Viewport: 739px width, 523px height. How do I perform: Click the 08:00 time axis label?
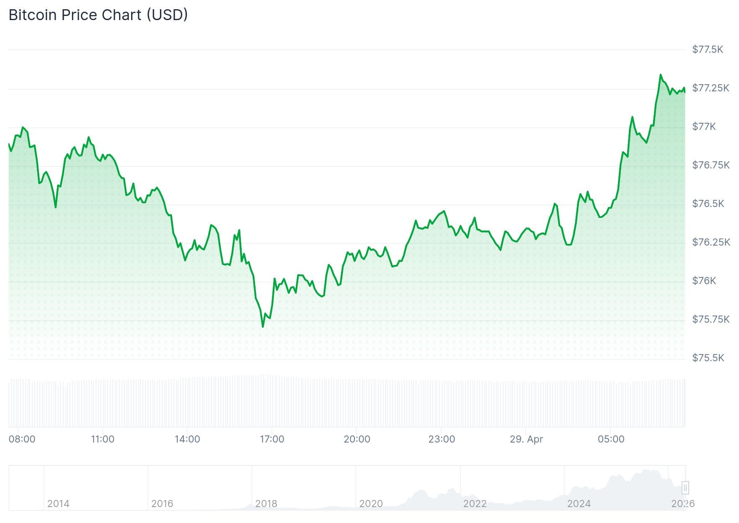pyautogui.click(x=22, y=439)
